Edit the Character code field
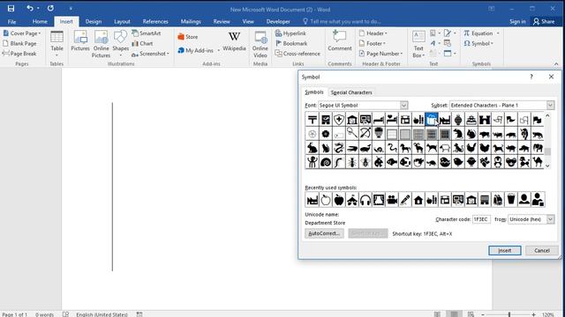 click(x=481, y=219)
